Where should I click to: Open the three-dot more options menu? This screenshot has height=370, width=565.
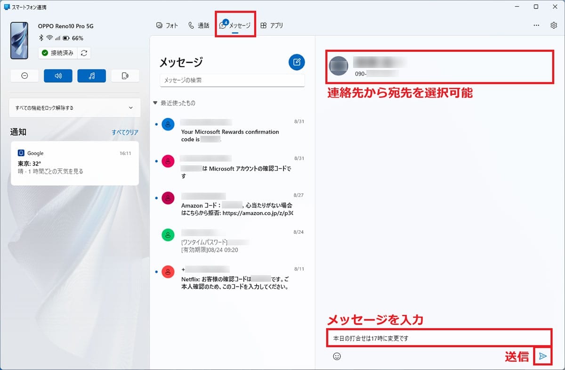536,25
